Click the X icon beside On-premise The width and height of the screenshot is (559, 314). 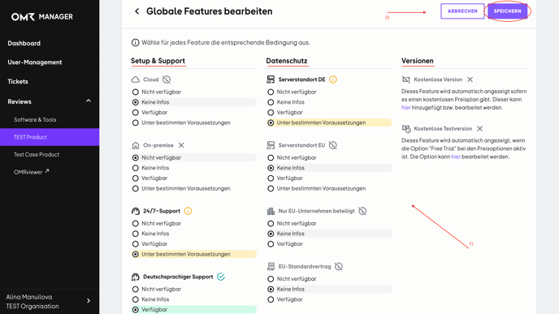[181, 145]
